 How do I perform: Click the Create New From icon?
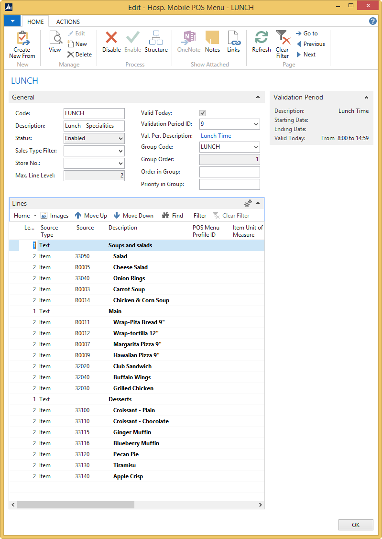(22, 38)
